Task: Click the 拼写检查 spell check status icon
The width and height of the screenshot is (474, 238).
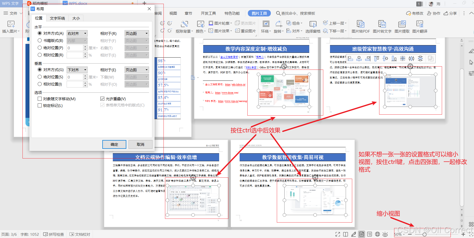Action: pyautogui.click(x=45, y=234)
